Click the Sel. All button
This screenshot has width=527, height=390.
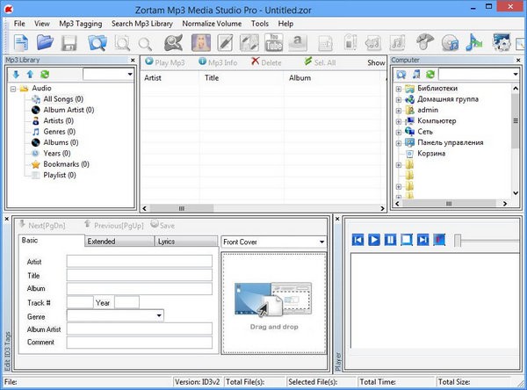321,62
